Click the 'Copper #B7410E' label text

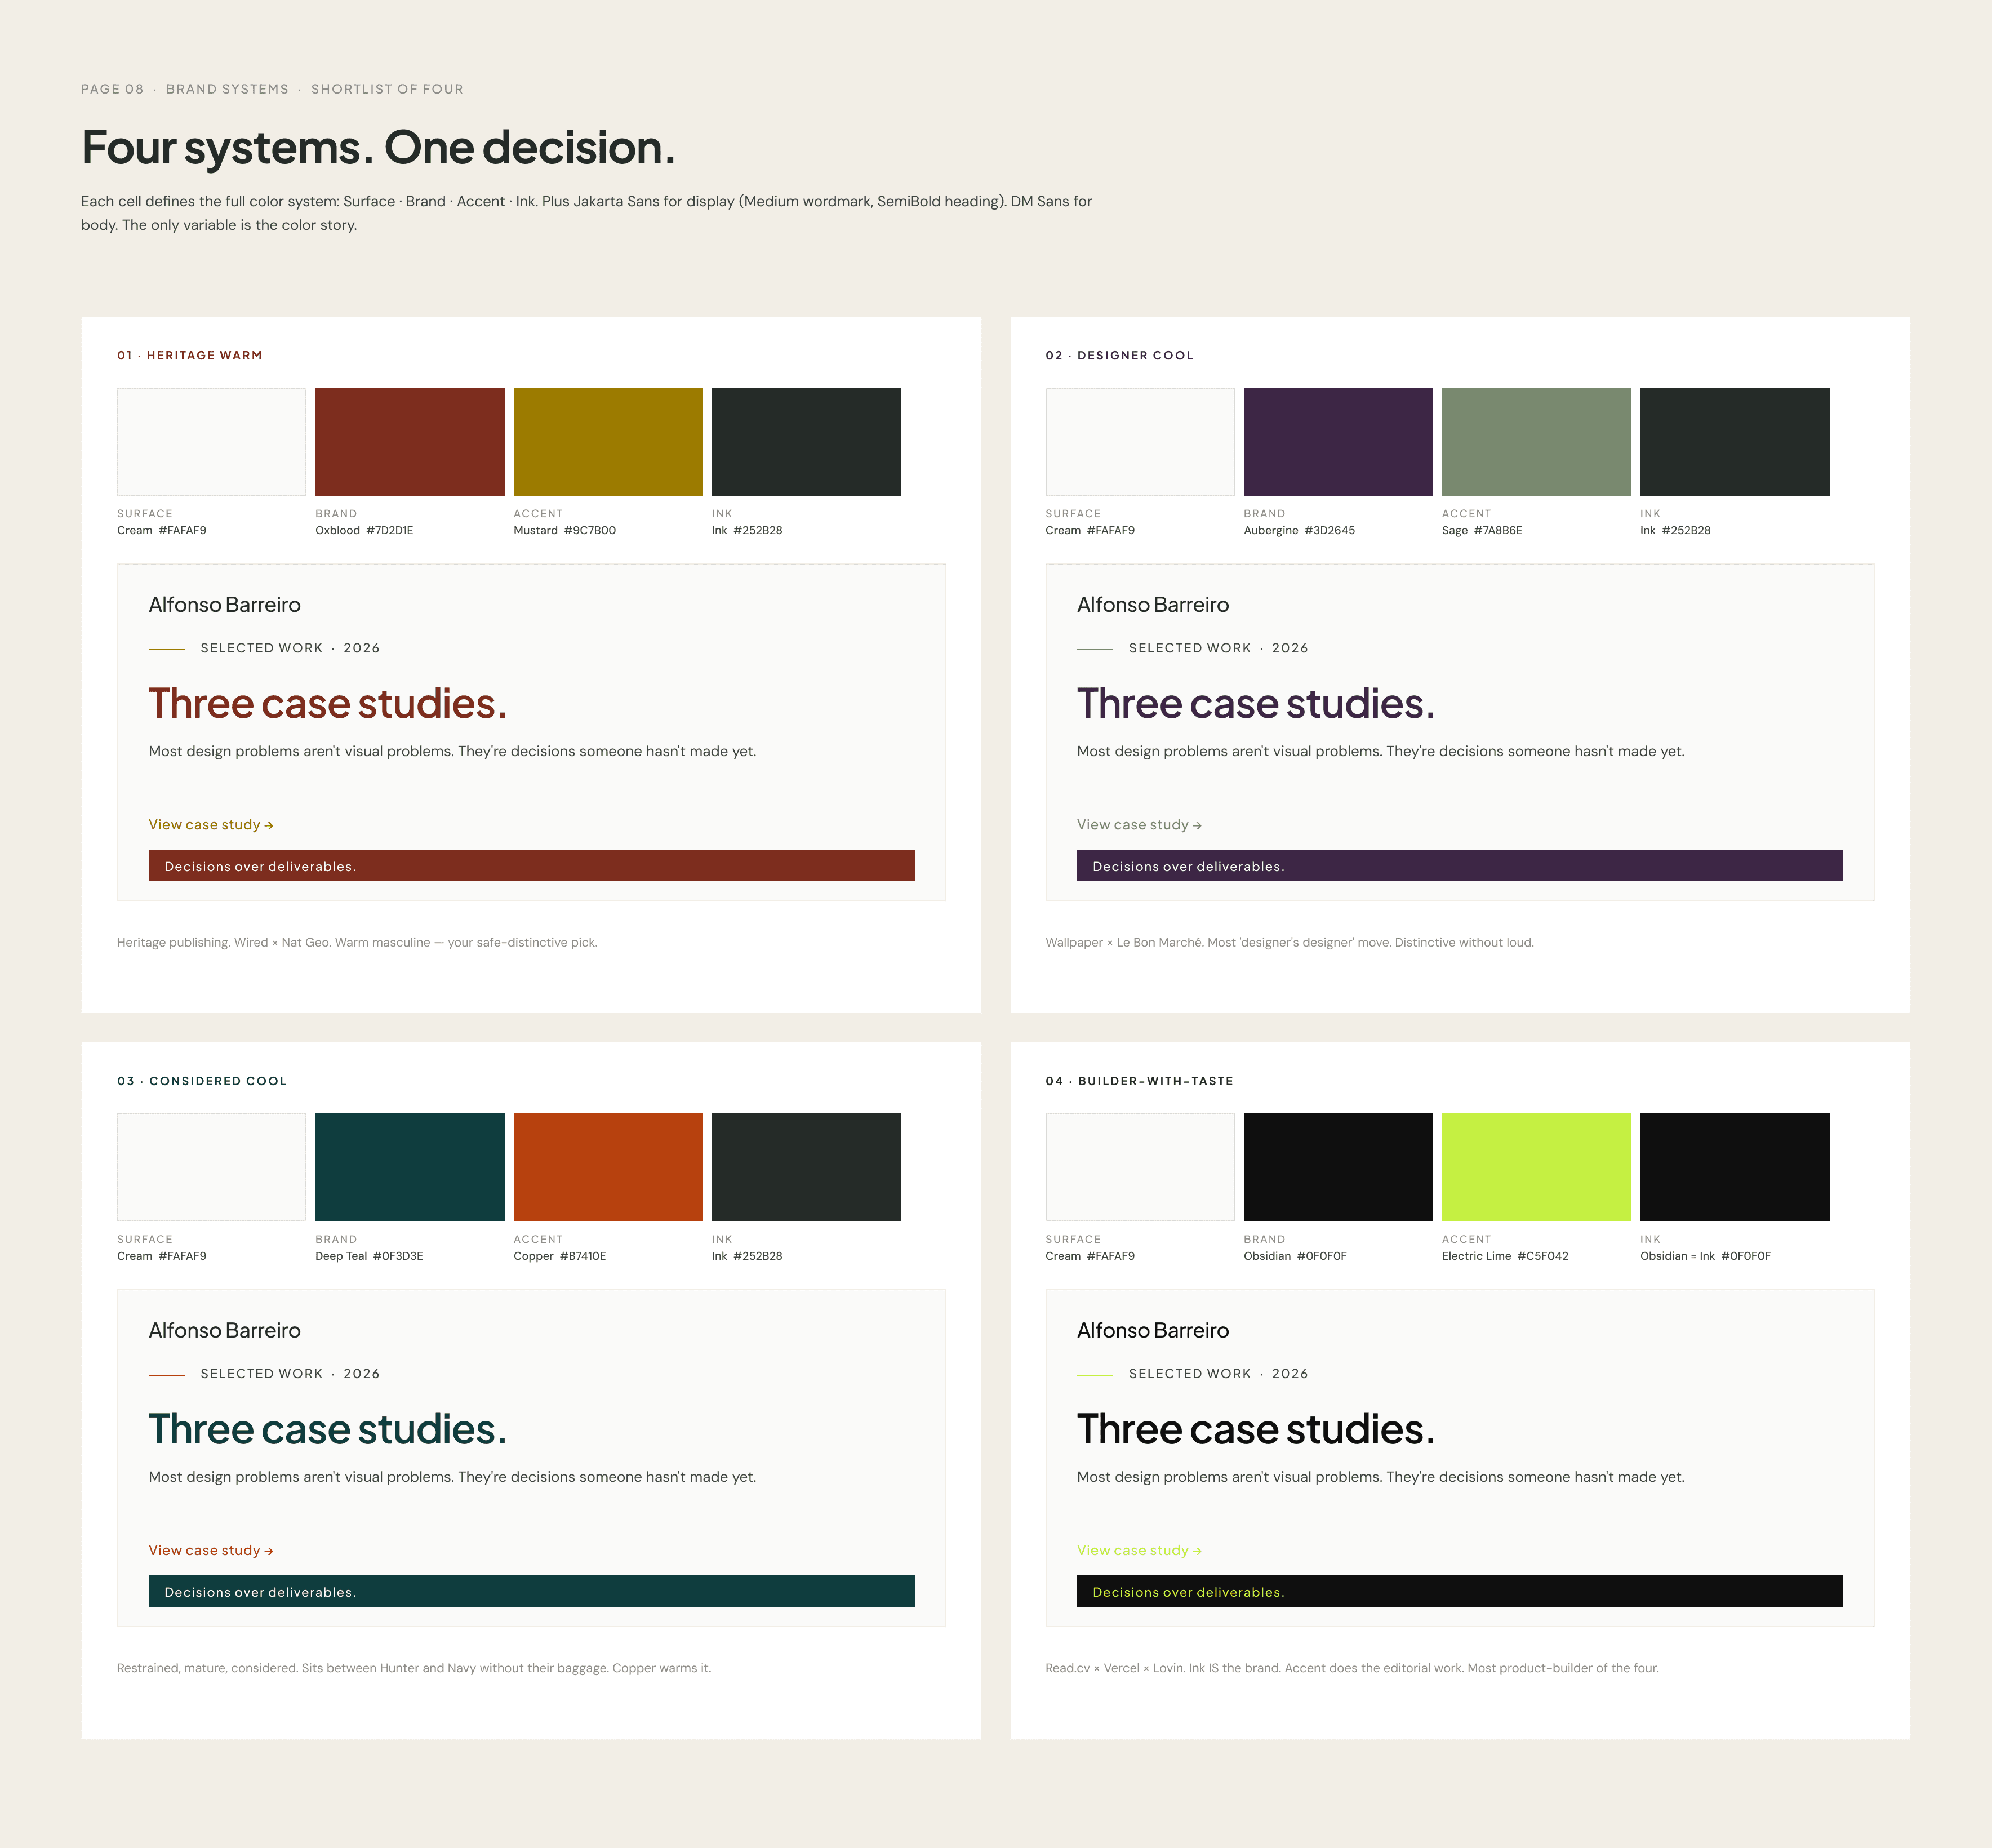[x=560, y=1256]
